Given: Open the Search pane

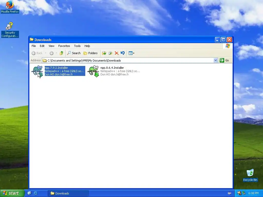Looking at the screenshot, I should coord(74,53).
